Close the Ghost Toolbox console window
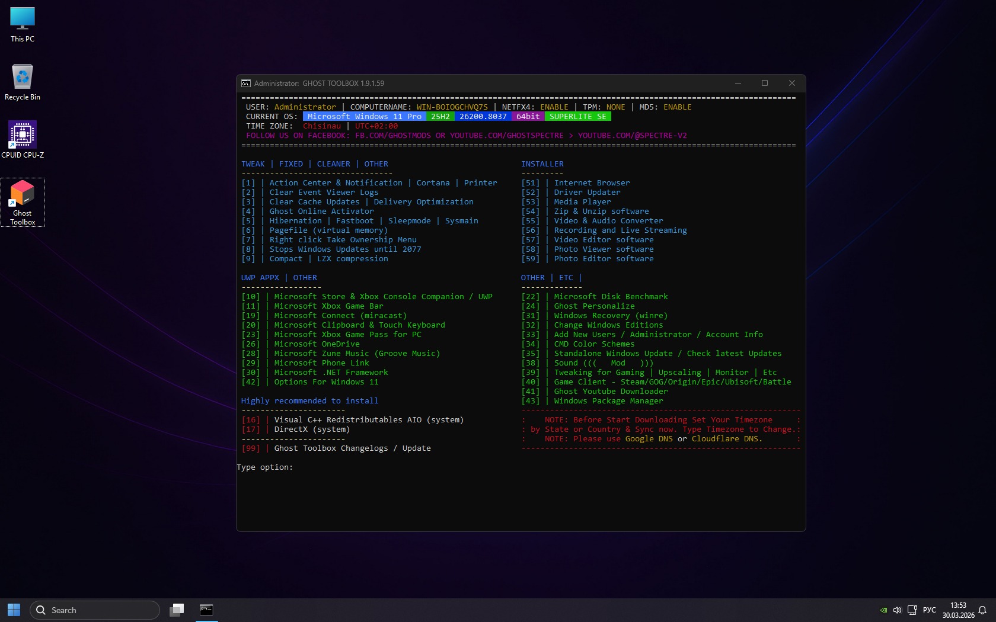This screenshot has height=622, width=996. pyautogui.click(x=791, y=84)
